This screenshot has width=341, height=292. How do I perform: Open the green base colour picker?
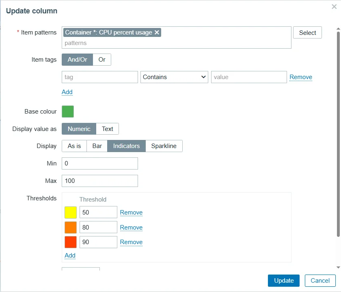68,112
